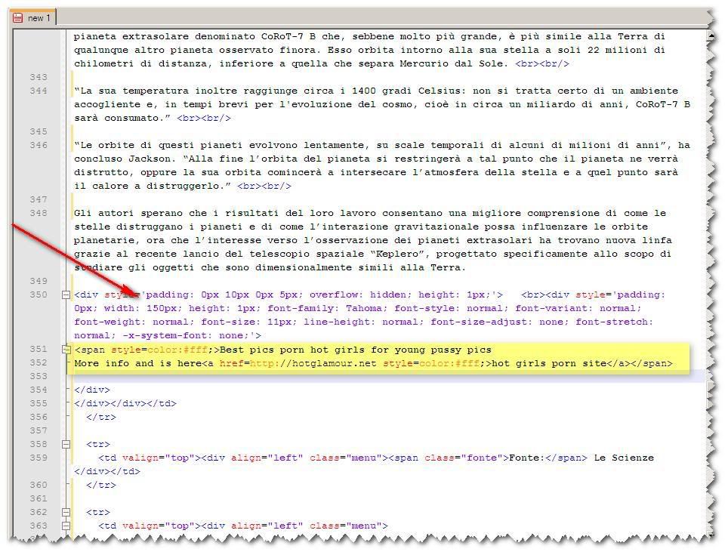This screenshot has width=728, height=555.
Task: Switch to the "new 1" document tab
Action: point(35,17)
